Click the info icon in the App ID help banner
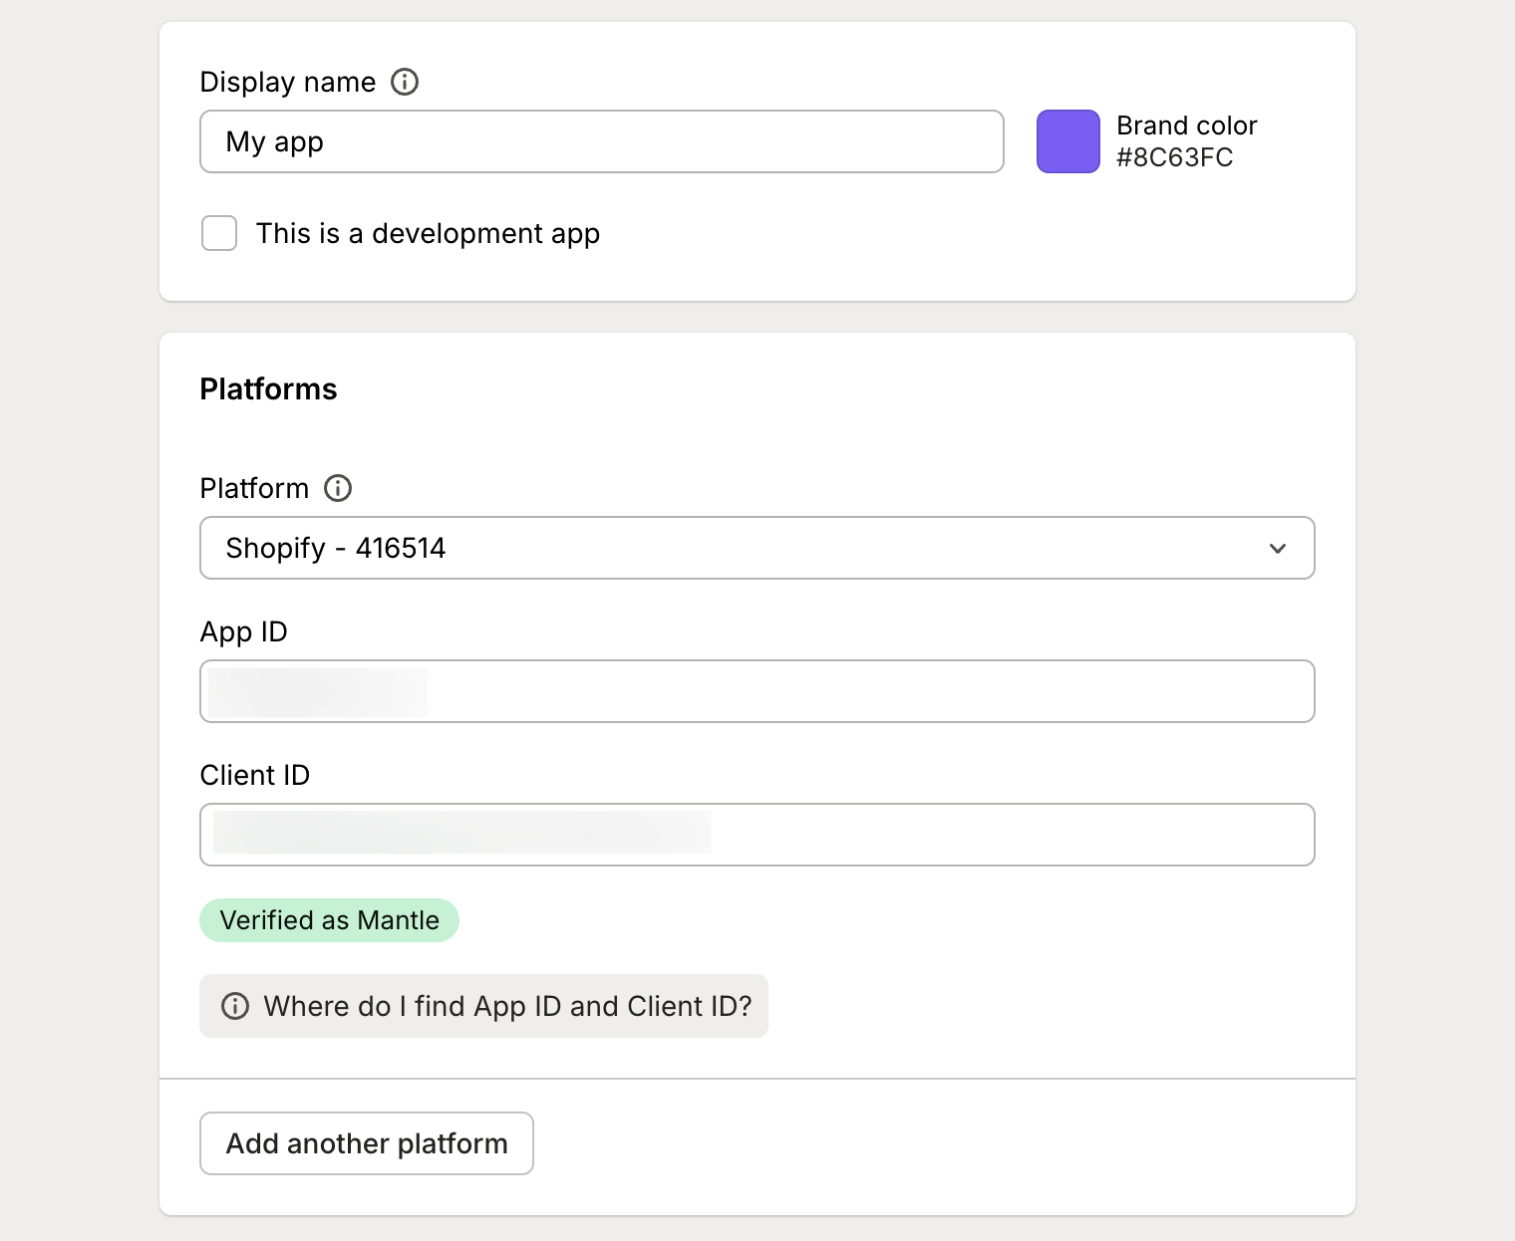Viewport: 1515px width, 1241px height. coord(235,1006)
